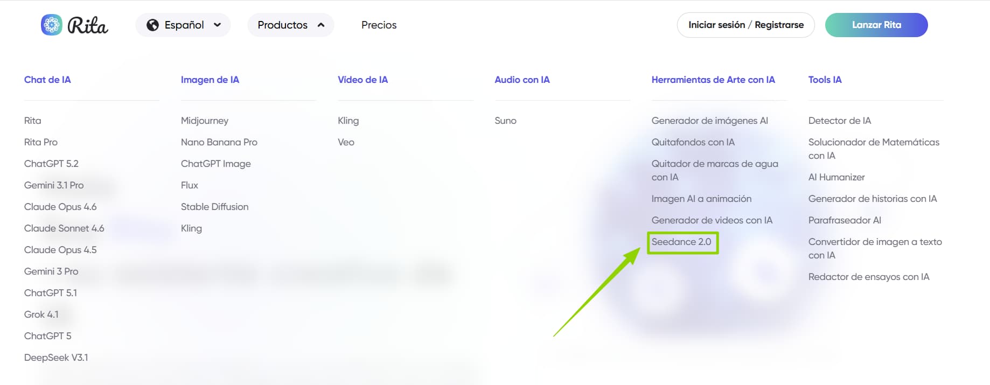Open Generador de historias con IA

coord(872,199)
